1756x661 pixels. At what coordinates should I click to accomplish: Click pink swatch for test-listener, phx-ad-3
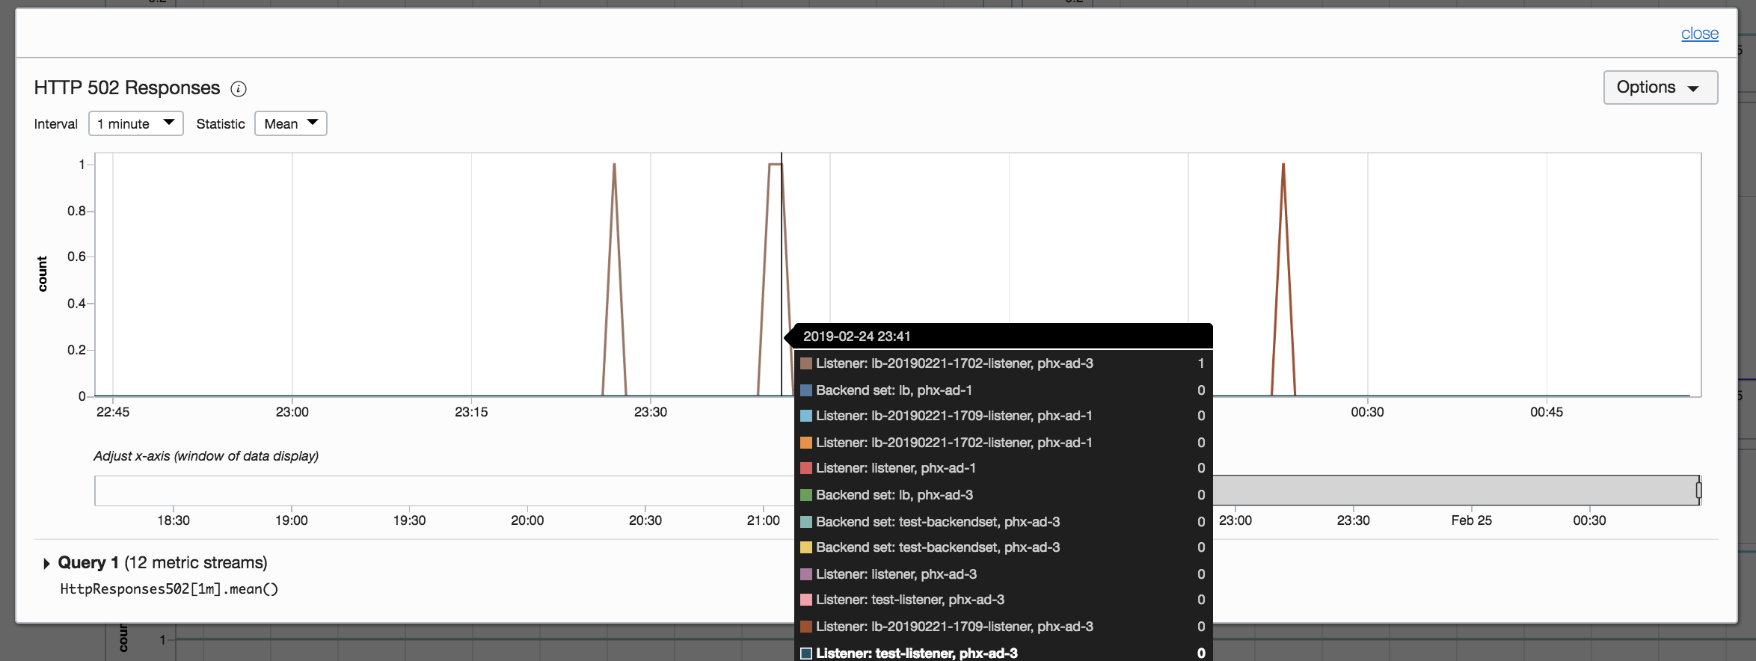806,600
